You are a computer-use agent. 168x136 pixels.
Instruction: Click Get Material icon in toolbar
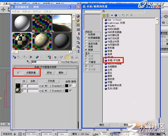[14, 57]
